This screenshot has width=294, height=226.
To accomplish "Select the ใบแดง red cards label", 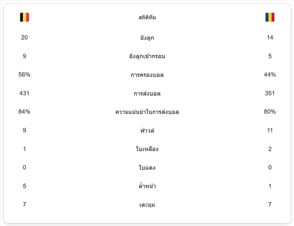I will click(147, 168).
